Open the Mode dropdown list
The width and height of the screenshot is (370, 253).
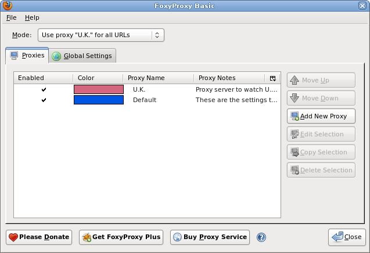pyautogui.click(x=100, y=35)
